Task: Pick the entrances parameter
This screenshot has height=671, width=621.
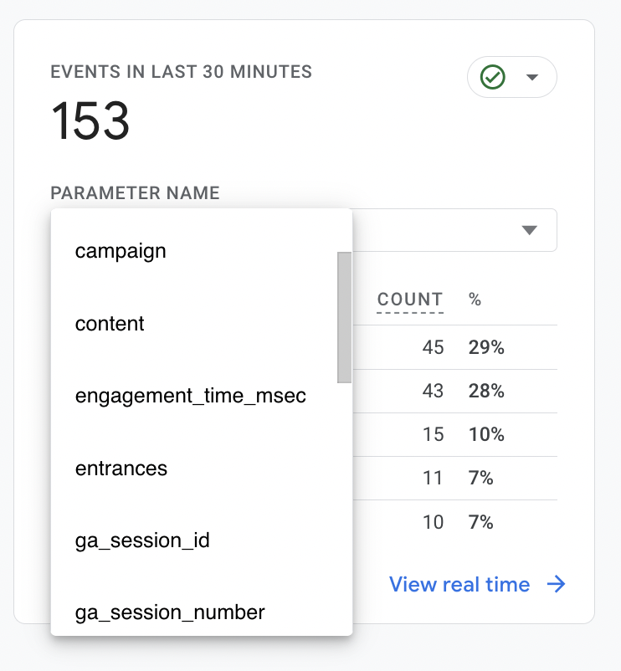Action: [121, 469]
